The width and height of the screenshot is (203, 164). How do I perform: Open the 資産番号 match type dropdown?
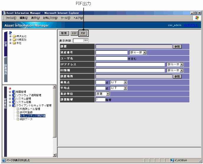(x=145, y=53)
